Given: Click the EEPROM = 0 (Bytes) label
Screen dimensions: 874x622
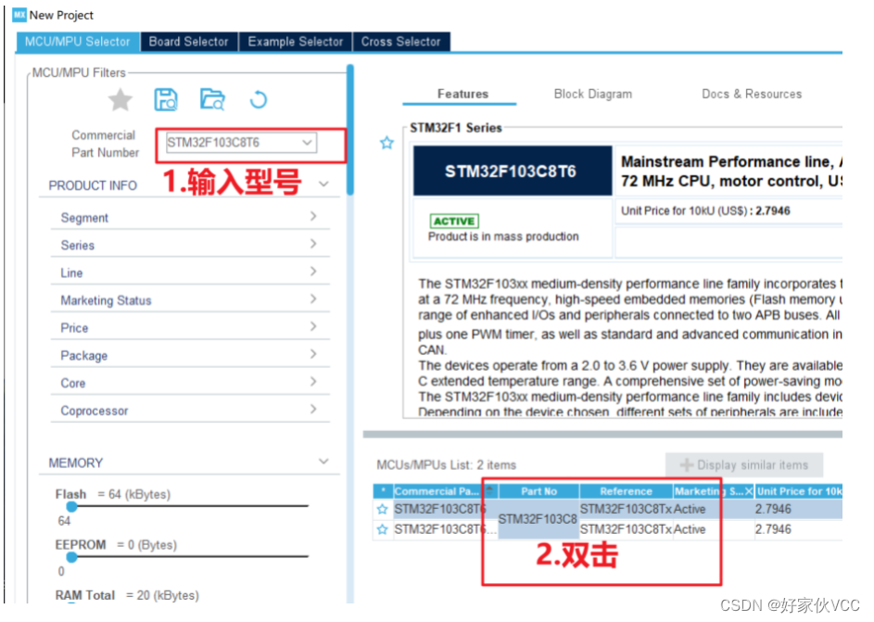Looking at the screenshot, I should 116,544.
